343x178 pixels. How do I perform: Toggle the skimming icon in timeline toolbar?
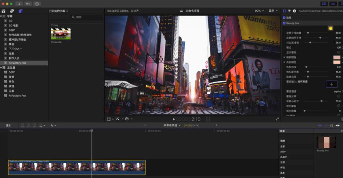point(320,125)
